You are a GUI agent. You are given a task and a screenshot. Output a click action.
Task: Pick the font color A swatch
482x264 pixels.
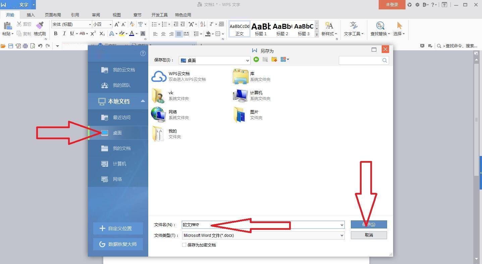pos(132,34)
